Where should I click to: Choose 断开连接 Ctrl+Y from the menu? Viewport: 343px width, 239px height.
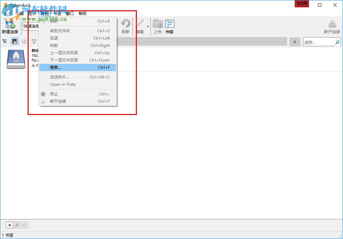[x=78, y=101]
